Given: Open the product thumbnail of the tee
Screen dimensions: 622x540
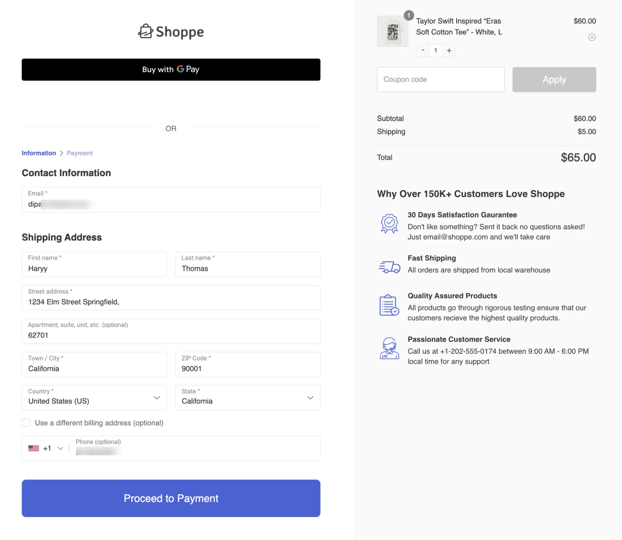Looking at the screenshot, I should click(x=392, y=31).
